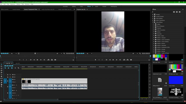
Task: Toggle lock on the V3 track
Action: (x=8, y=75)
